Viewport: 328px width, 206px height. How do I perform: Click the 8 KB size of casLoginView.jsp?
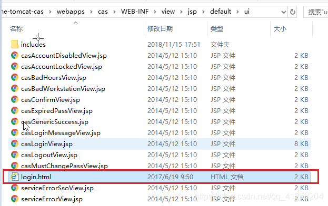coord(301,144)
